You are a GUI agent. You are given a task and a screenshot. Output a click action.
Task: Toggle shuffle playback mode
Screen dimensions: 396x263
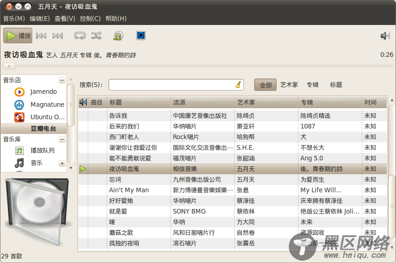point(97,36)
